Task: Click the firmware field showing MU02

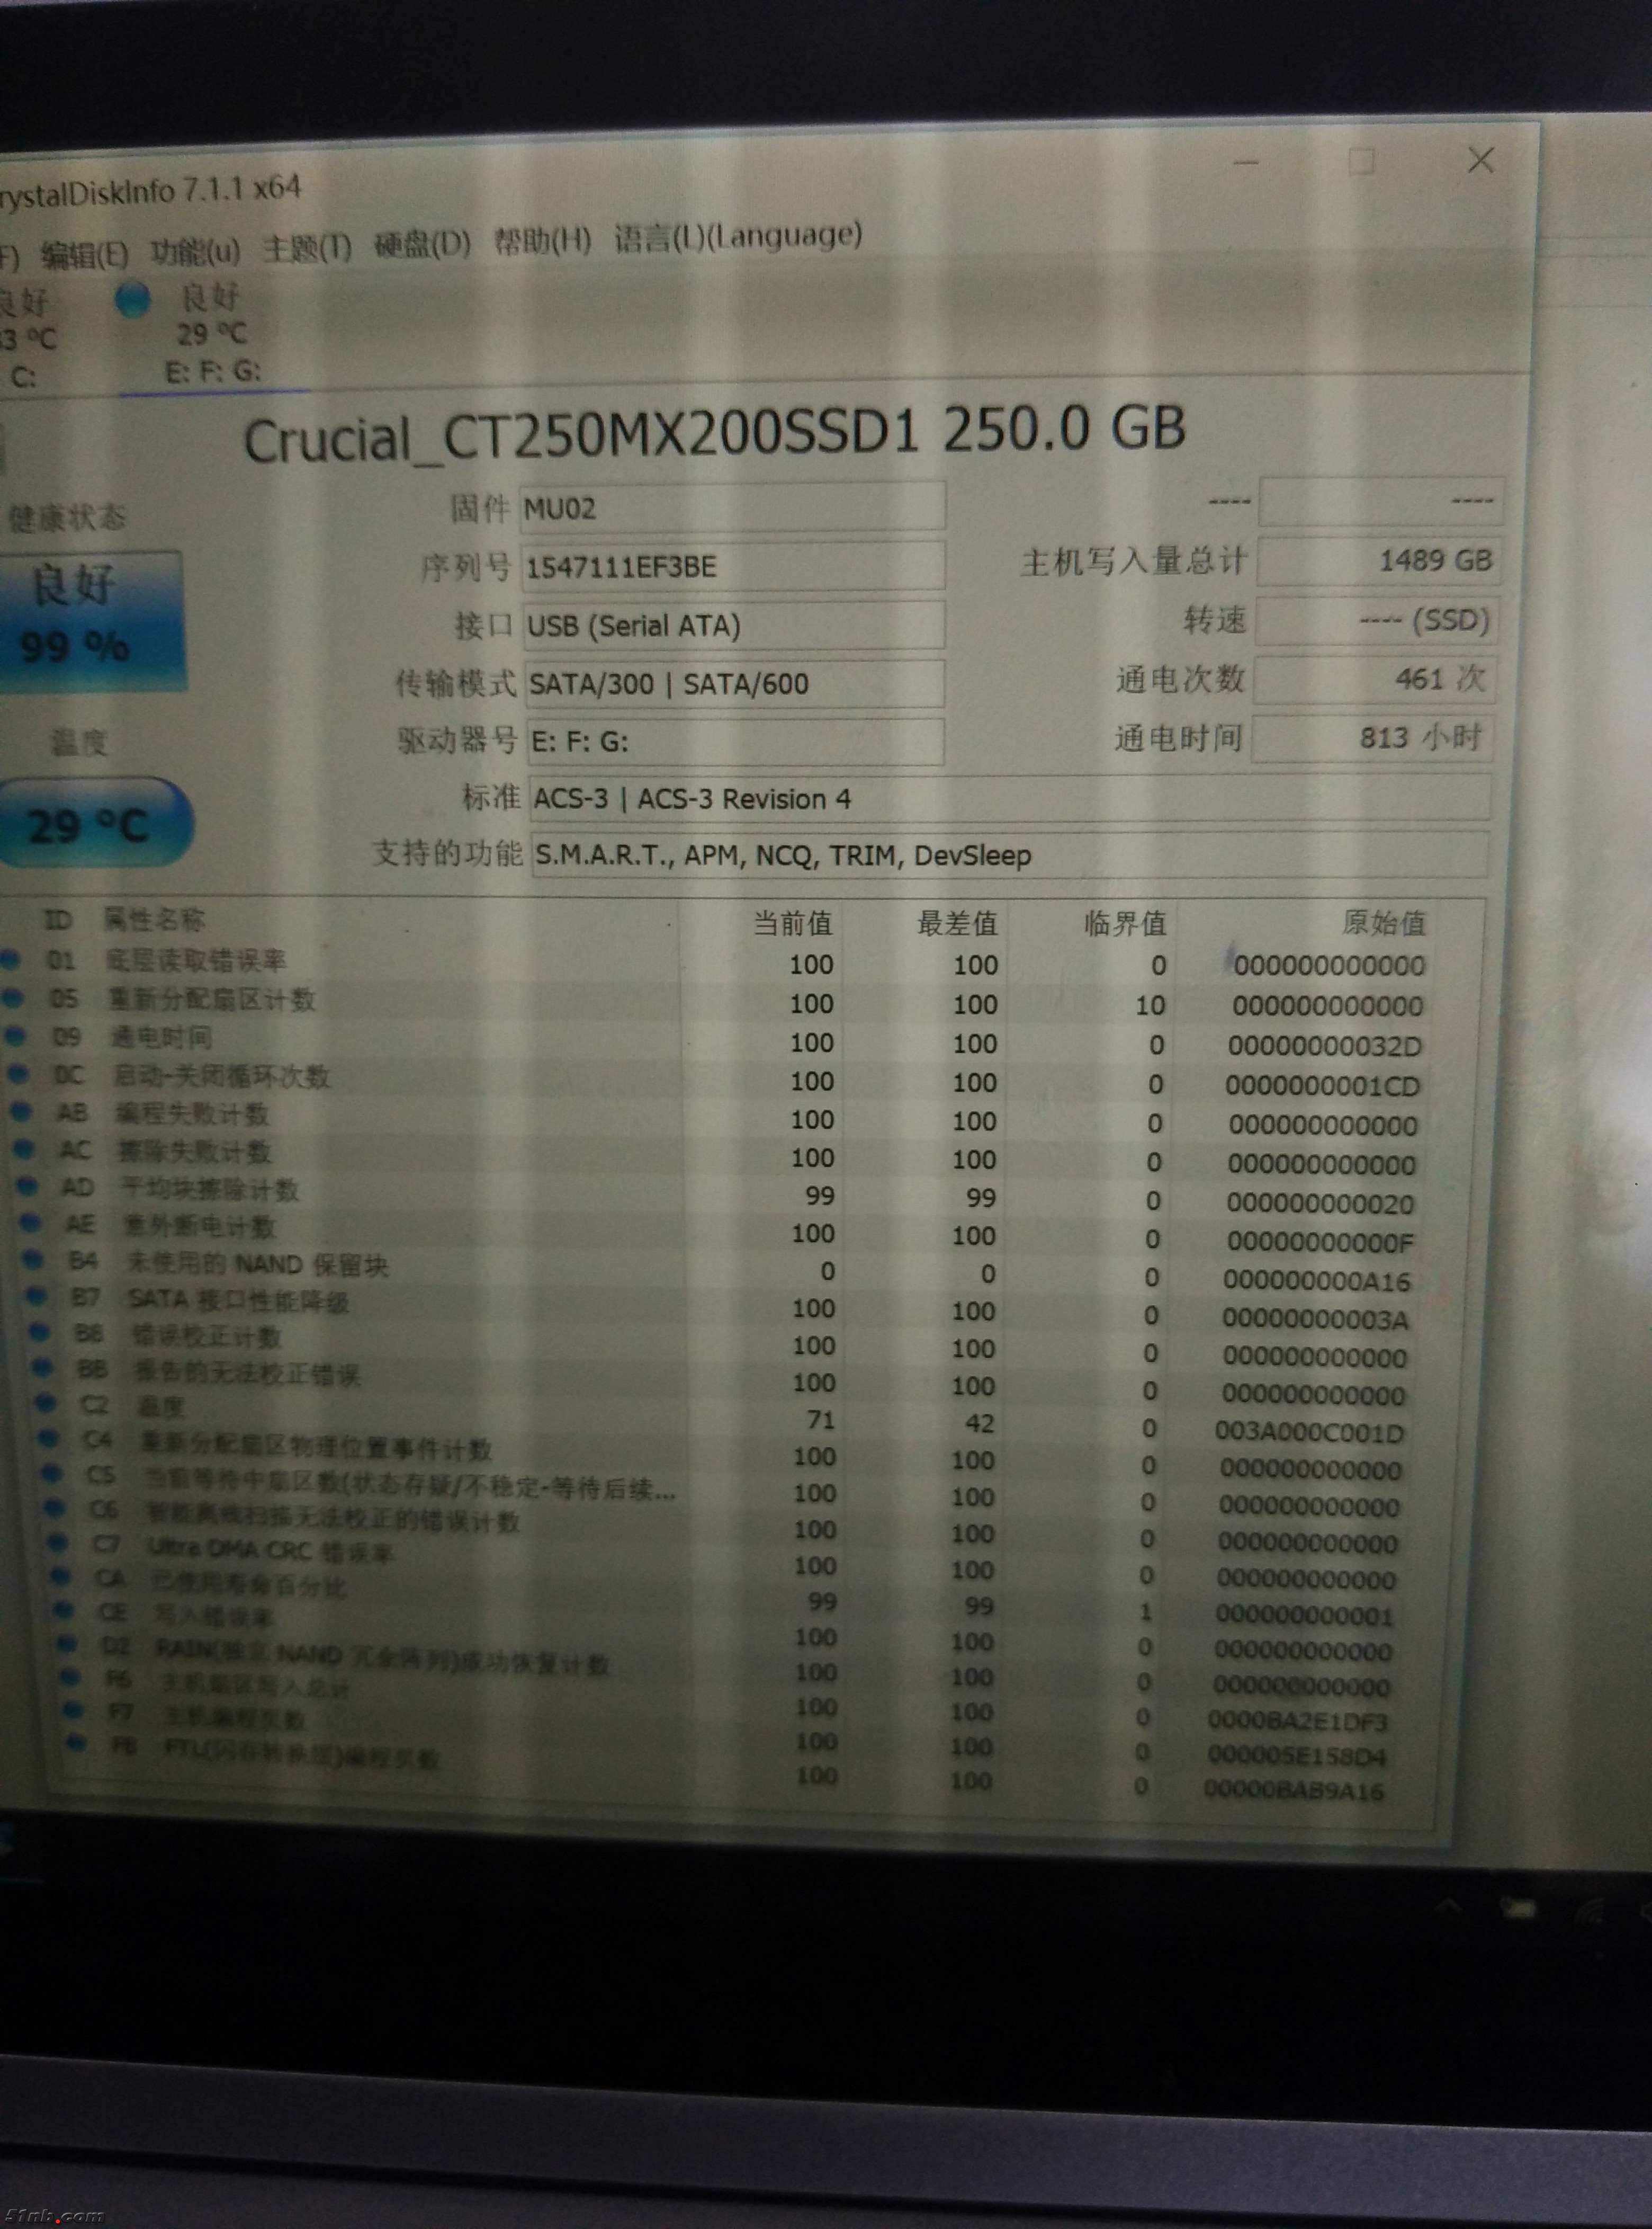Action: click(731, 508)
